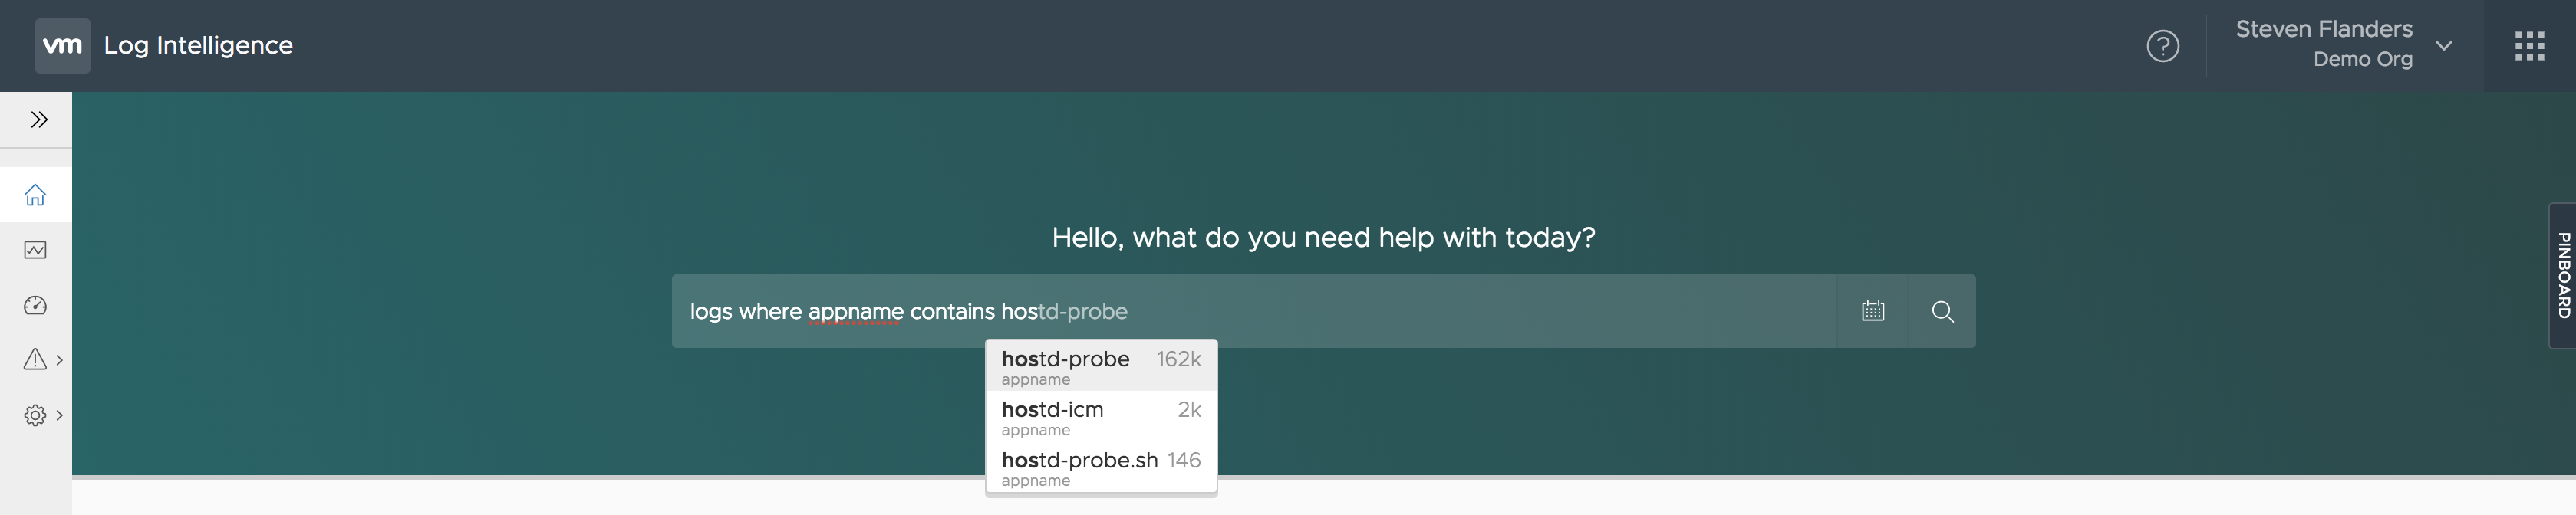This screenshot has height=515, width=2576.
Task: Click the Log Intelligence title link
Action: (198, 46)
